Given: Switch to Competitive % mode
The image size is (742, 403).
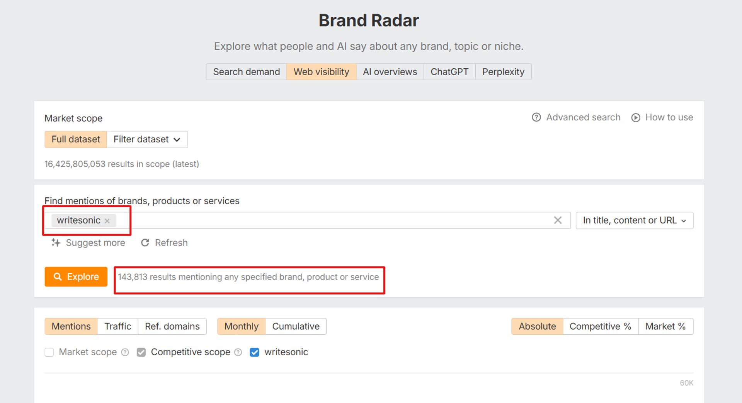Looking at the screenshot, I should tap(601, 326).
